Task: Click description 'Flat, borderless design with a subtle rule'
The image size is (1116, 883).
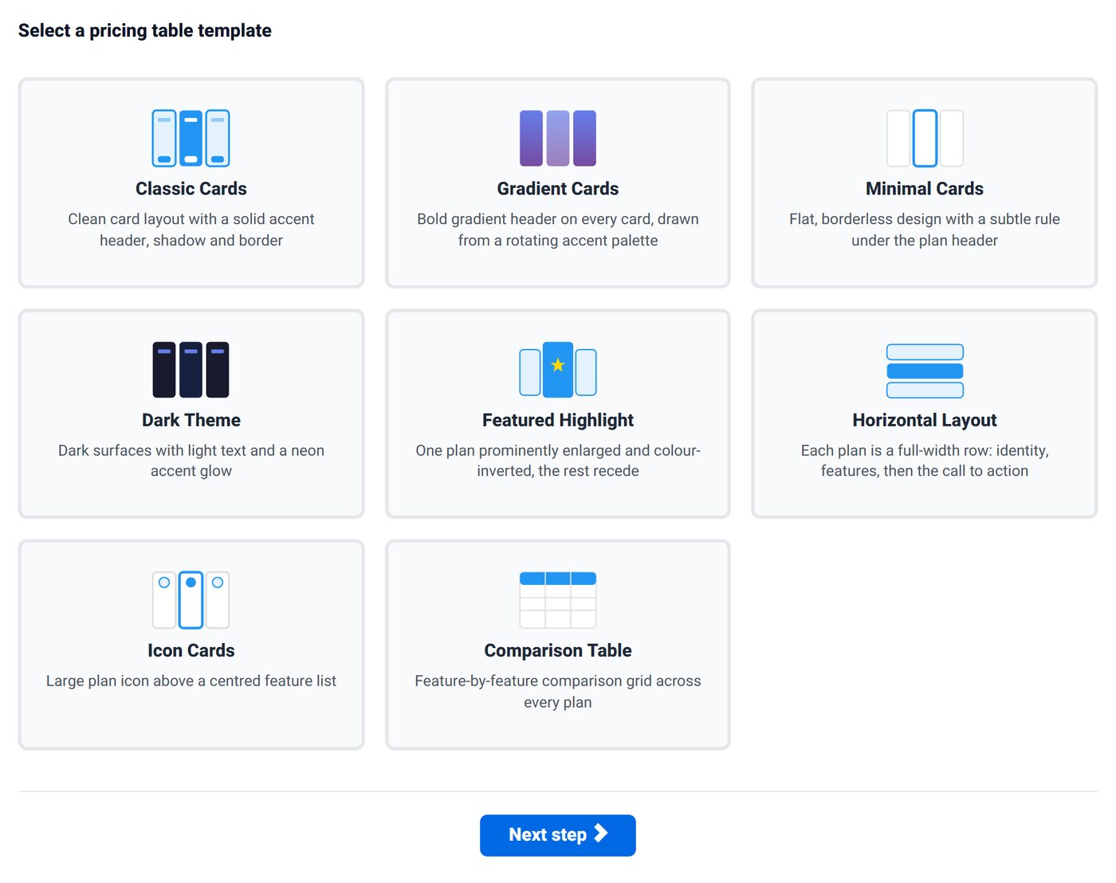Action: tap(925, 219)
